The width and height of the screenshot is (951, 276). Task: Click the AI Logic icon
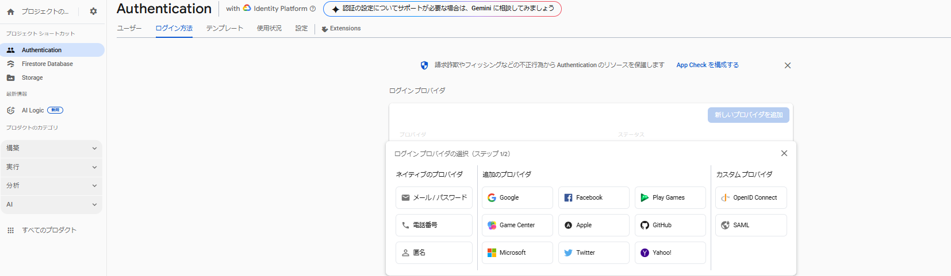10,110
